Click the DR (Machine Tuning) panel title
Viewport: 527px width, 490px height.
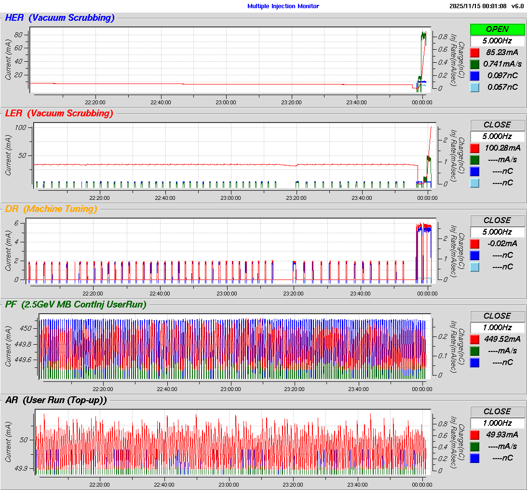[51, 209]
